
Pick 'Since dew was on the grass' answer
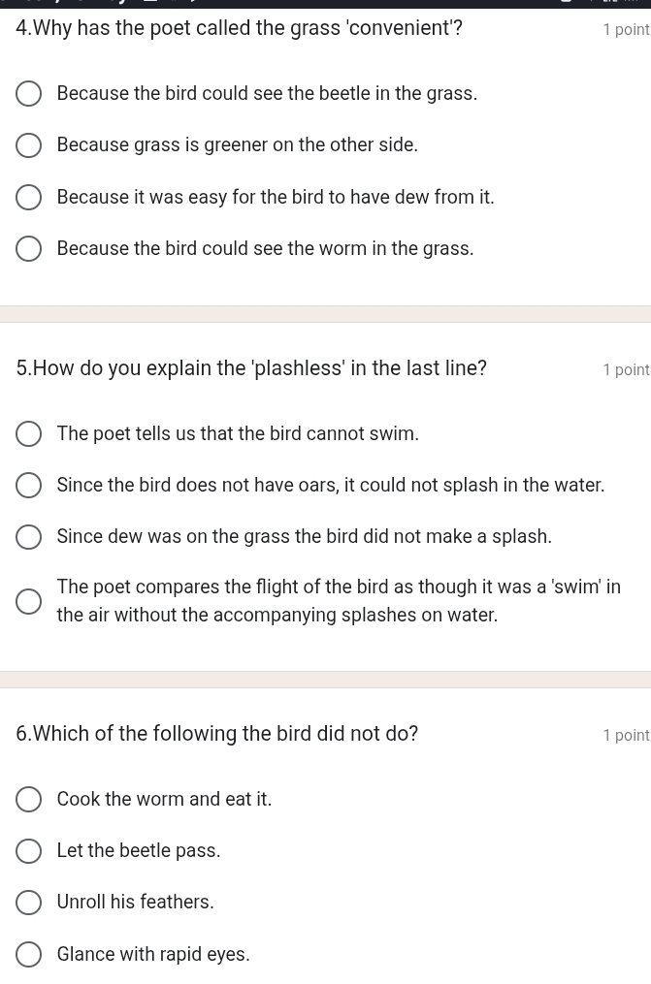pyautogui.click(x=29, y=537)
